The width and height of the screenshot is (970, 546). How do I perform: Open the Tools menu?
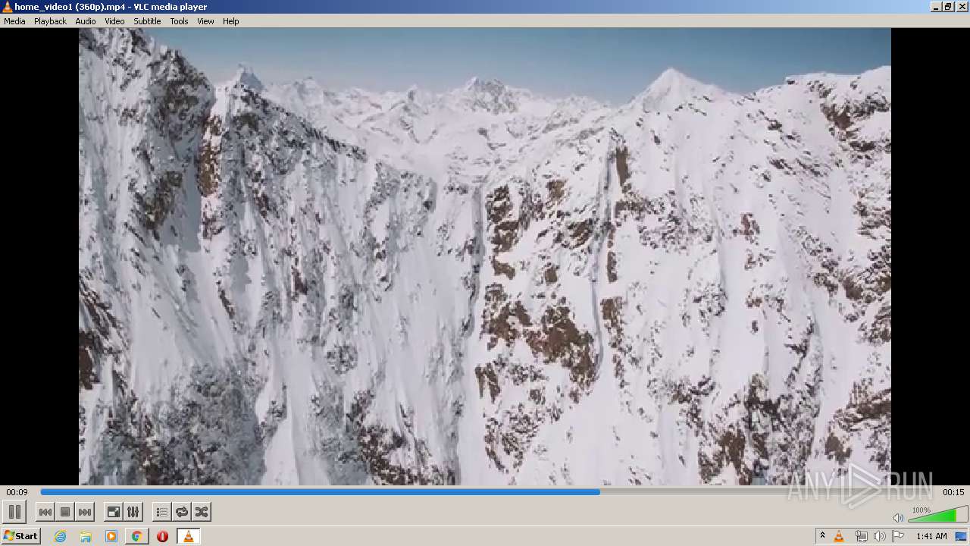179,21
